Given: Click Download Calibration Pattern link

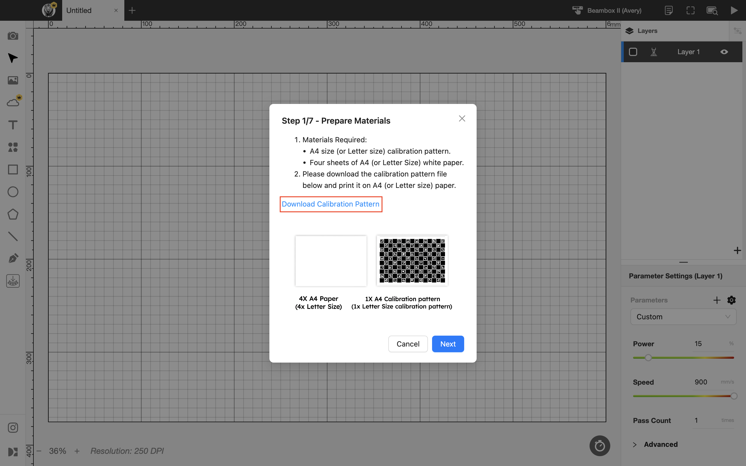Looking at the screenshot, I should [331, 204].
